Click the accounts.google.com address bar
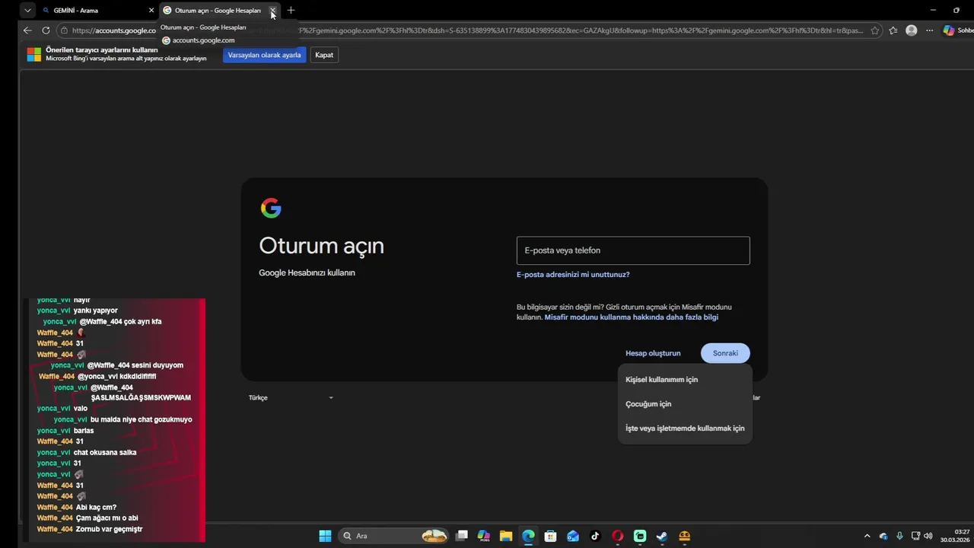Image resolution: width=974 pixels, height=548 pixels. click(x=469, y=30)
